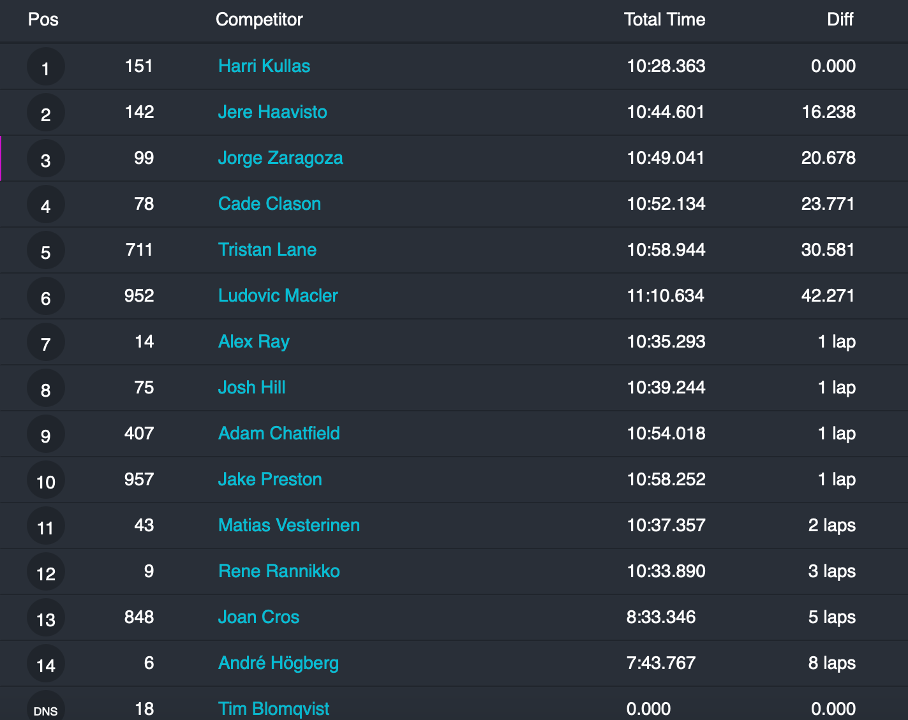
Task: Open Josh Hill competitor link
Action: (x=251, y=388)
